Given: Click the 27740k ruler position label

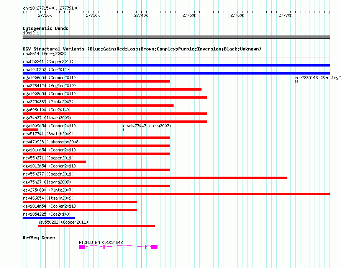Looking at the screenshot, I should (x=141, y=15).
